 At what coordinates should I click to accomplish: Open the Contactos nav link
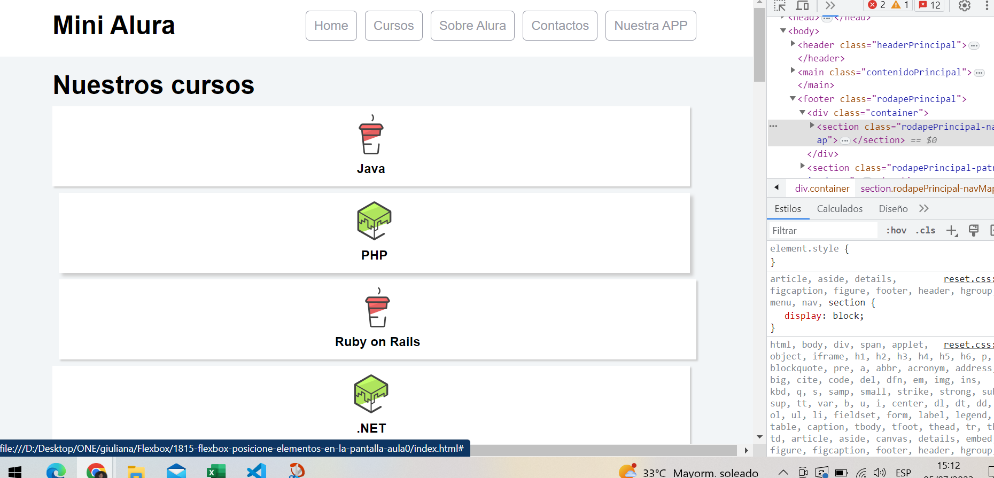tap(560, 26)
